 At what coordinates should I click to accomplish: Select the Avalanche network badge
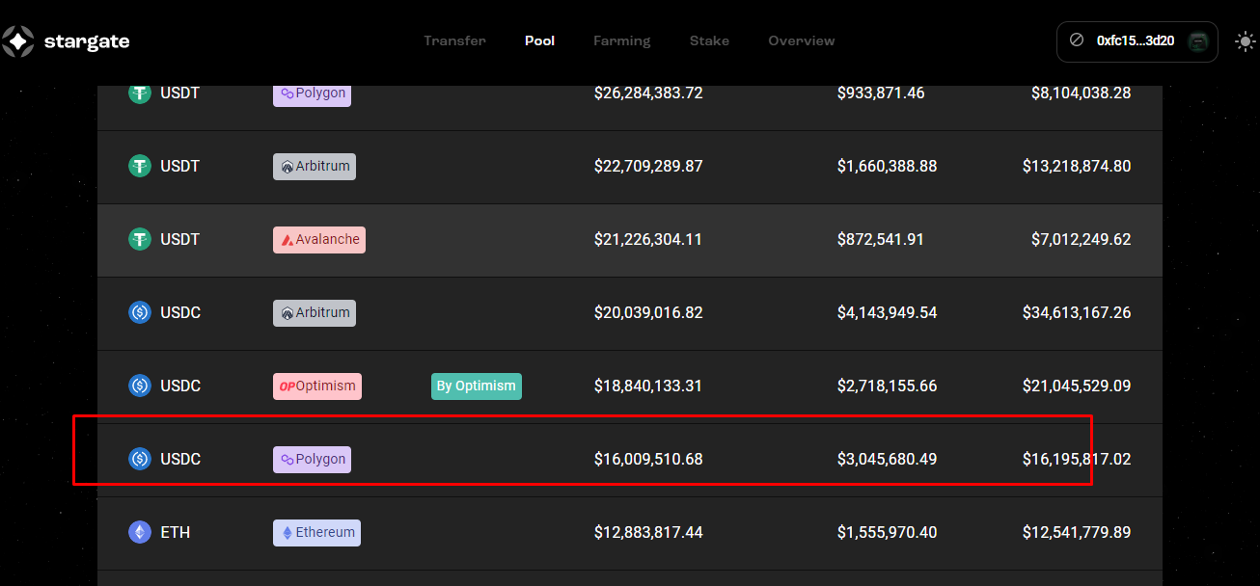(319, 239)
